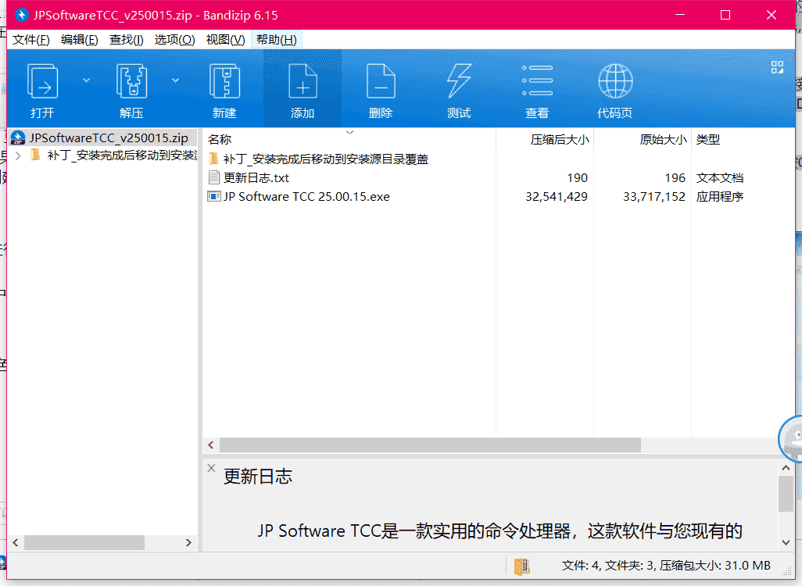Open the 文件(F) menu
The height and width of the screenshot is (586, 802).
pos(30,40)
